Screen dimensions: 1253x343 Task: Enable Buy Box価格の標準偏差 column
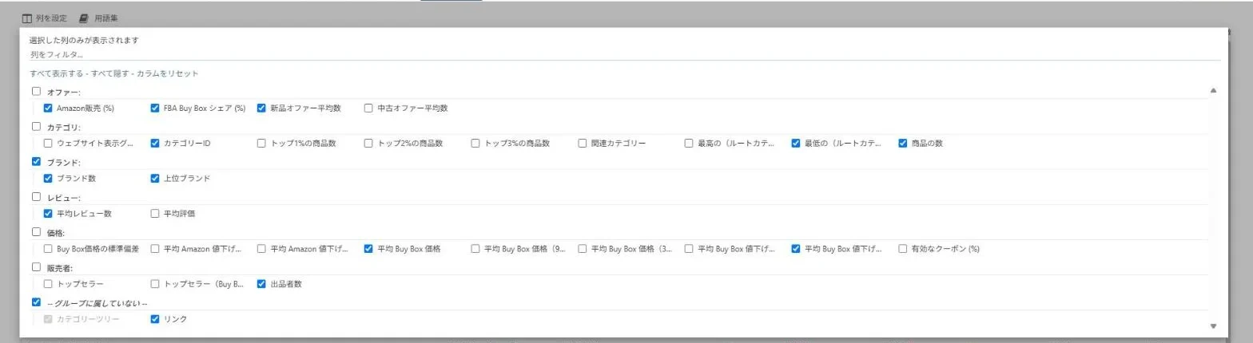pyautogui.click(x=48, y=248)
